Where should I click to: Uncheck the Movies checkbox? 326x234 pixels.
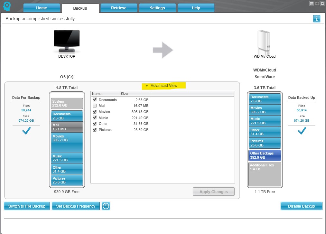(95, 112)
